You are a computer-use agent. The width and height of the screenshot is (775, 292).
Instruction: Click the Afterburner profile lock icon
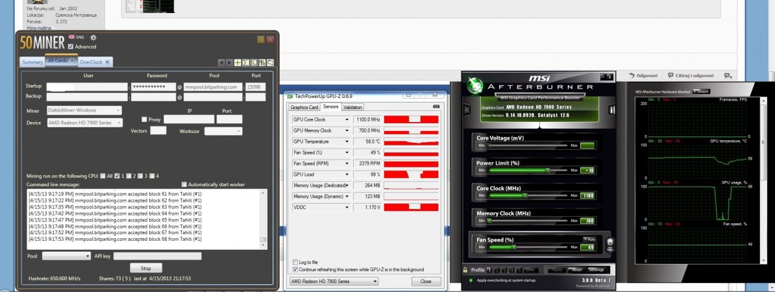point(465,270)
